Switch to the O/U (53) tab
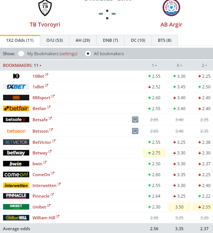Viewport: 213px width, 233px height. coord(55,40)
